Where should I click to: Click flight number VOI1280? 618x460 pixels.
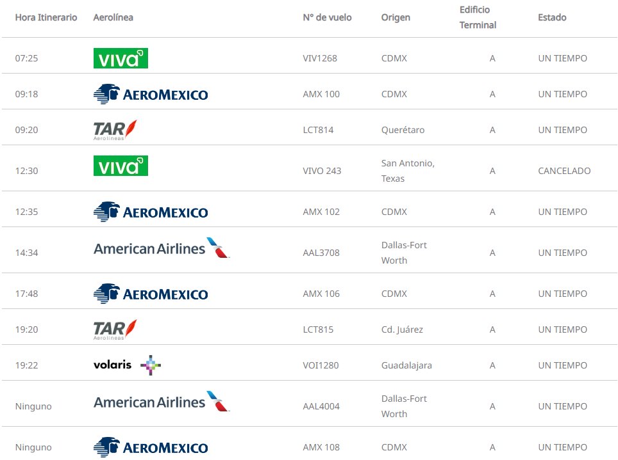[321, 365]
